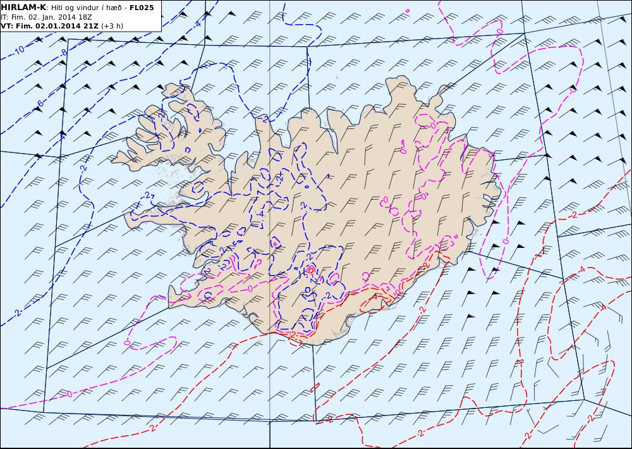This screenshot has height=449, width=632.
Task: Click the "(+3 h)" forecast offset text
Action: point(112,26)
